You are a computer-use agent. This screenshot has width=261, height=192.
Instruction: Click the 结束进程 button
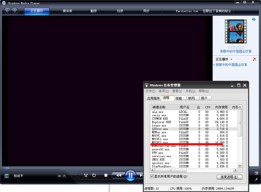229,177
